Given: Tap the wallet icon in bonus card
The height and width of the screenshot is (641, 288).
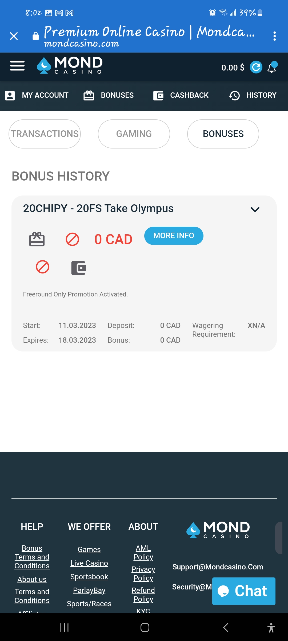Looking at the screenshot, I should 78,268.
